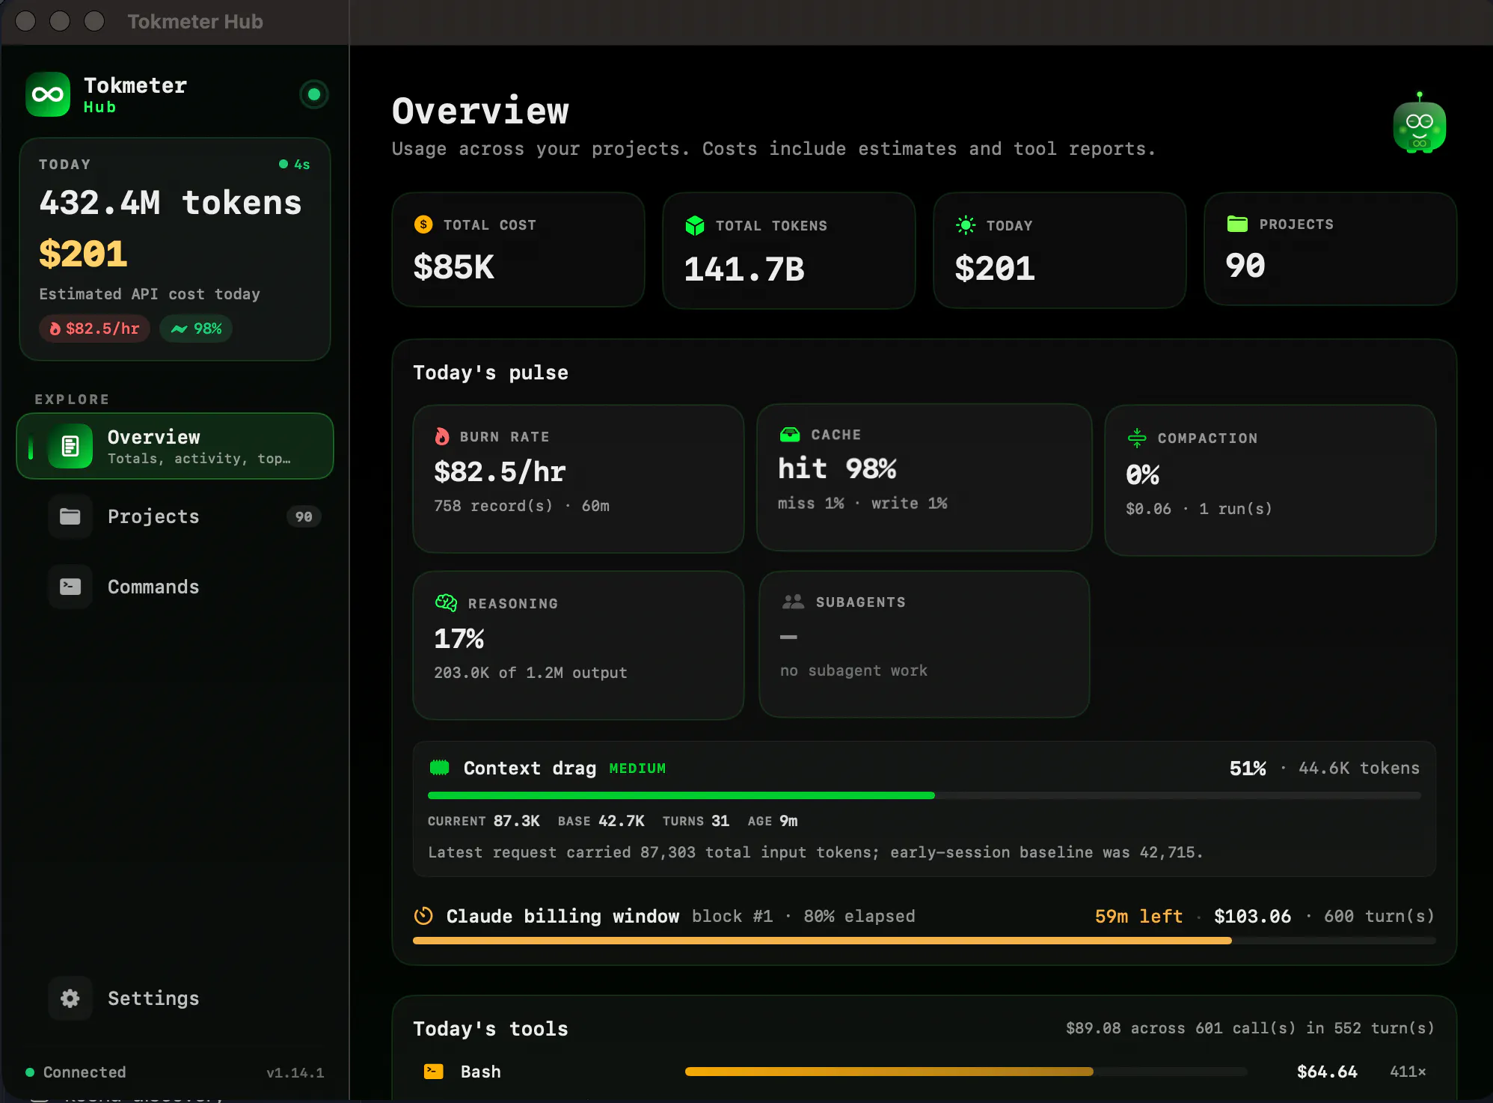The image size is (1493, 1103).
Task: Click the 98% cache hit pill in sidebar
Action: click(196, 329)
